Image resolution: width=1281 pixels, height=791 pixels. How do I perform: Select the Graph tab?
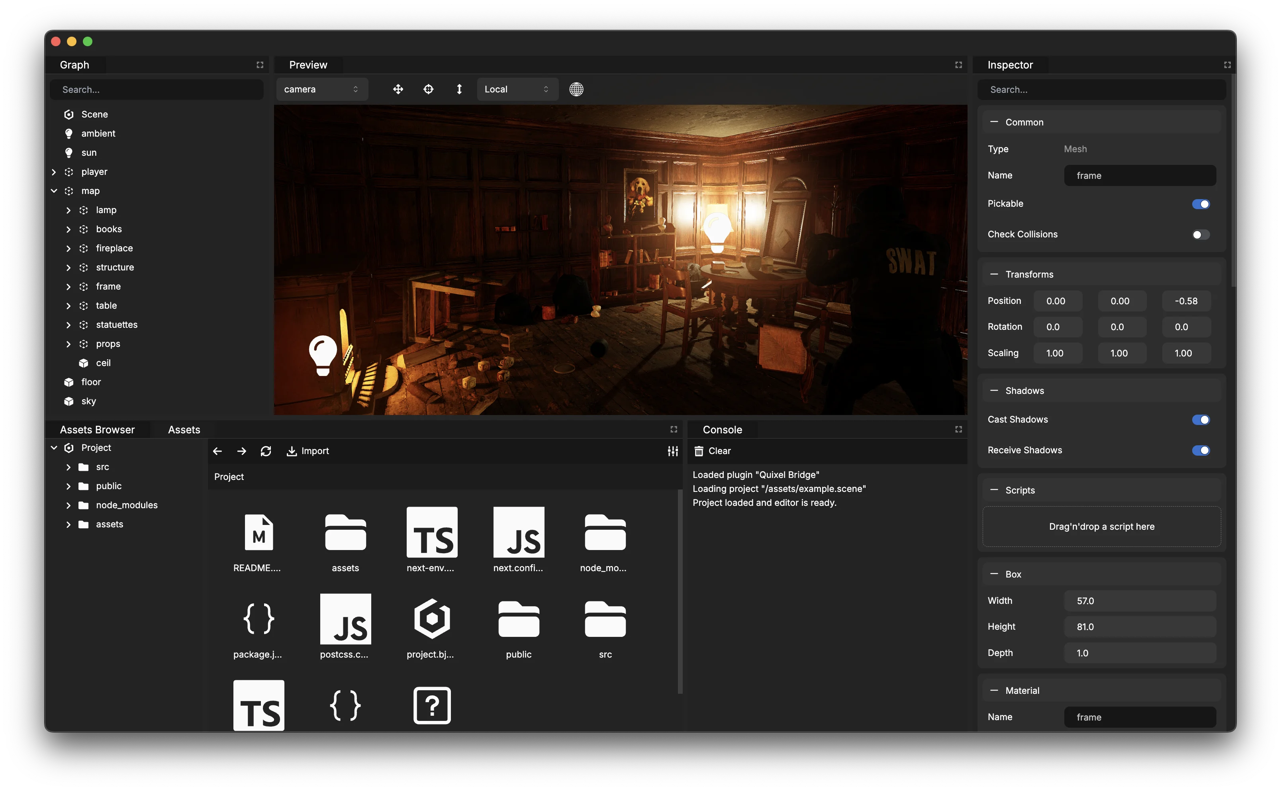click(75, 65)
